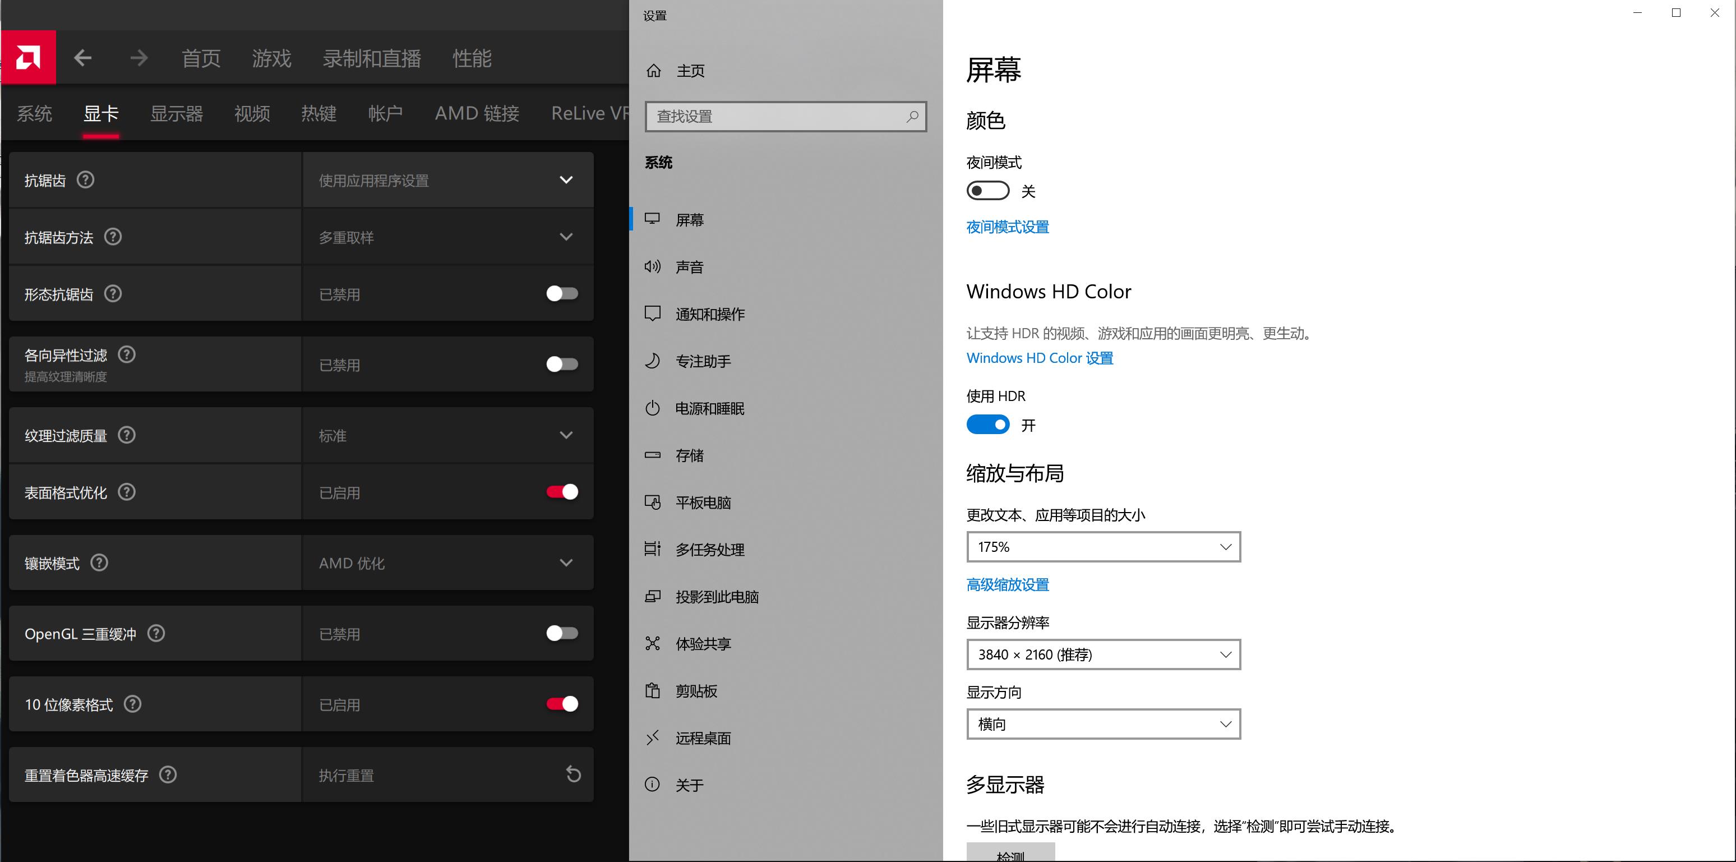This screenshot has height=862, width=1736.
Task: Click the reset arrow icon for 执行重置
Action: coord(573,775)
